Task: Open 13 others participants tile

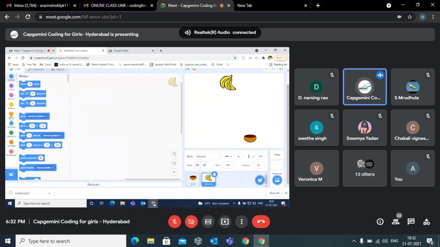Action: coord(364,168)
